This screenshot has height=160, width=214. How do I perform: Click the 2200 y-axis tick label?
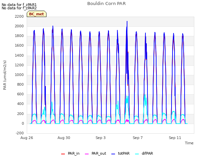coord(19,16)
